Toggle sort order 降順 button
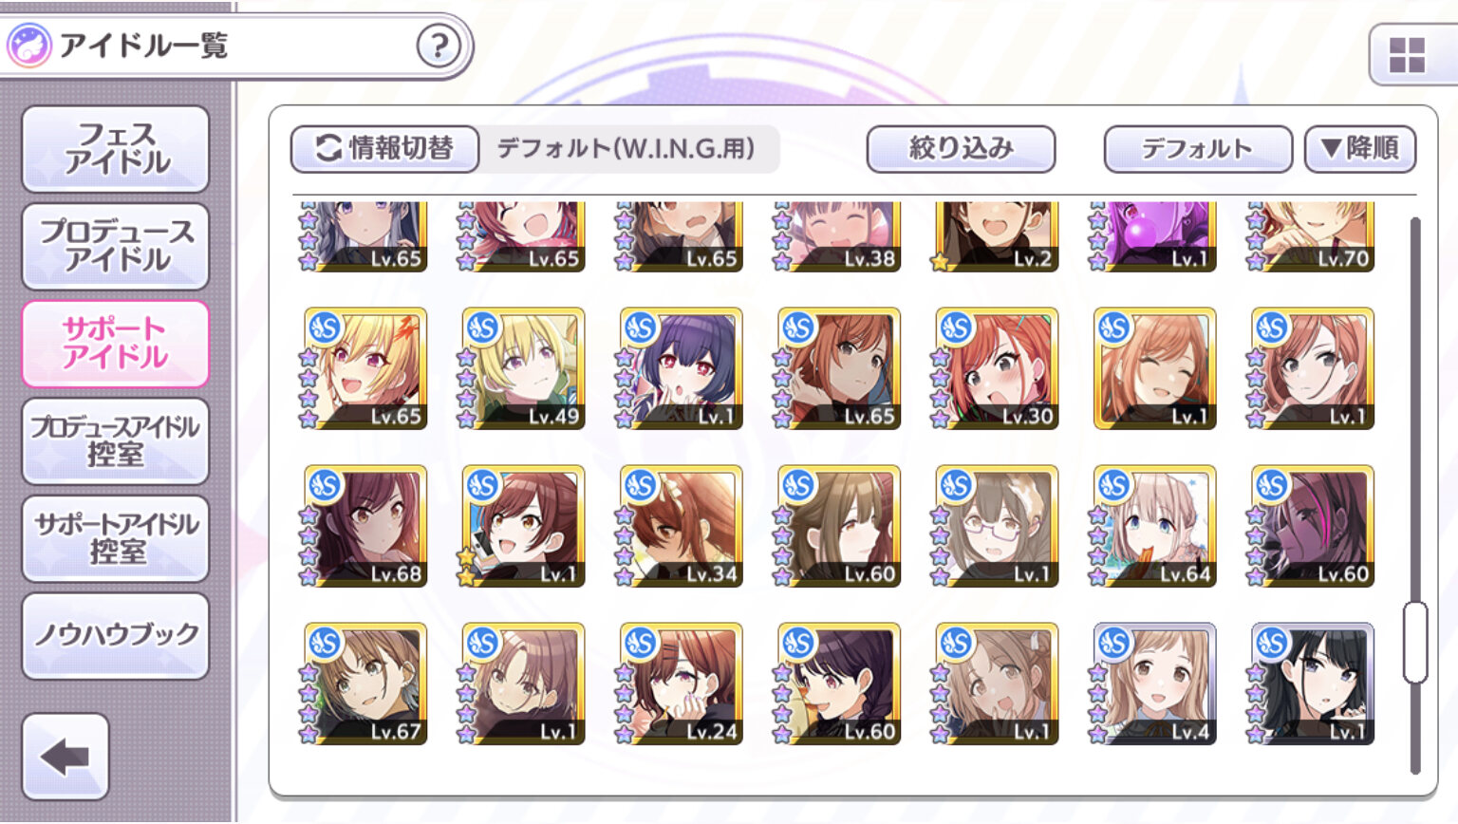This screenshot has height=824, width=1458. tap(1360, 149)
